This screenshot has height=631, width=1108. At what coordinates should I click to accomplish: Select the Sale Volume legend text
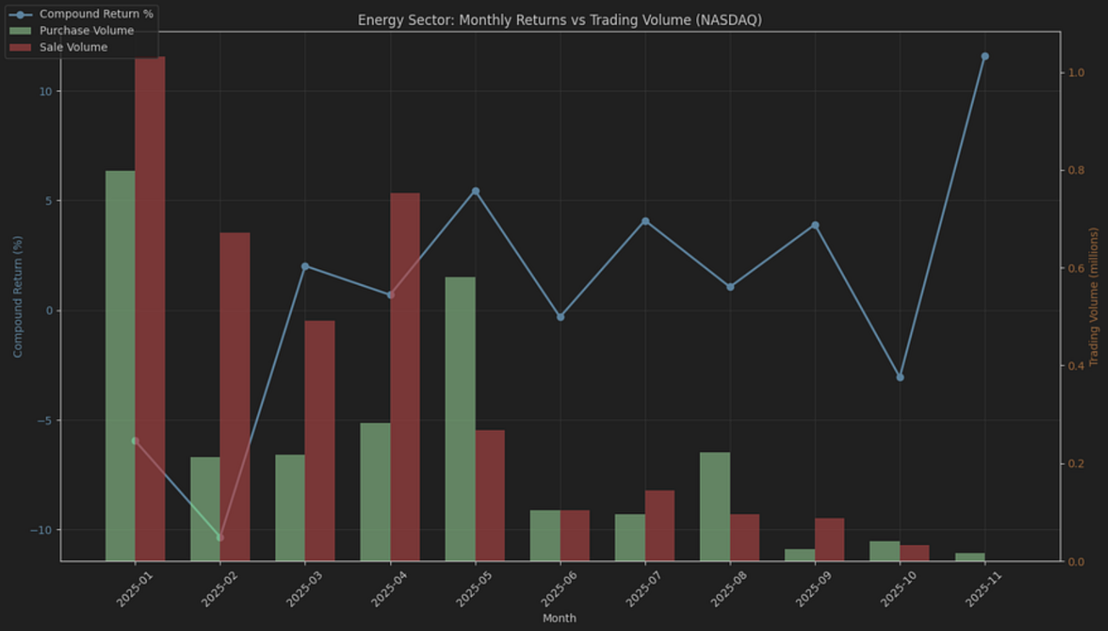73,48
